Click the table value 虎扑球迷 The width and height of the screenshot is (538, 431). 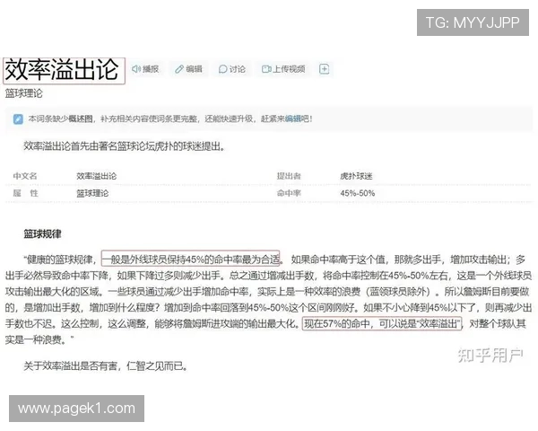[356, 176]
